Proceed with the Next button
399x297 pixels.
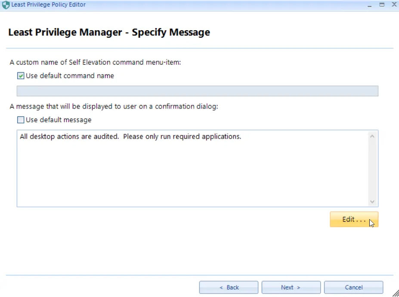[x=291, y=287]
